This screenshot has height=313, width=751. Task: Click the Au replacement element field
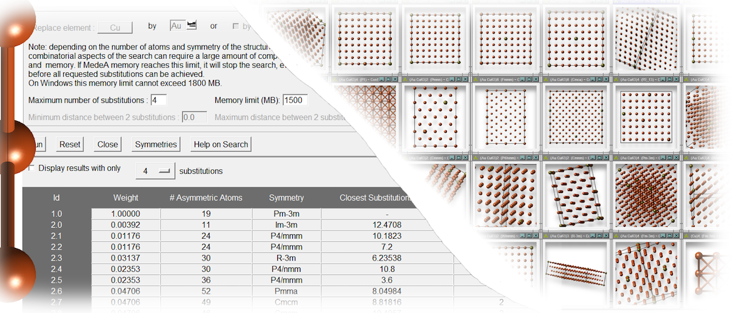coord(178,26)
